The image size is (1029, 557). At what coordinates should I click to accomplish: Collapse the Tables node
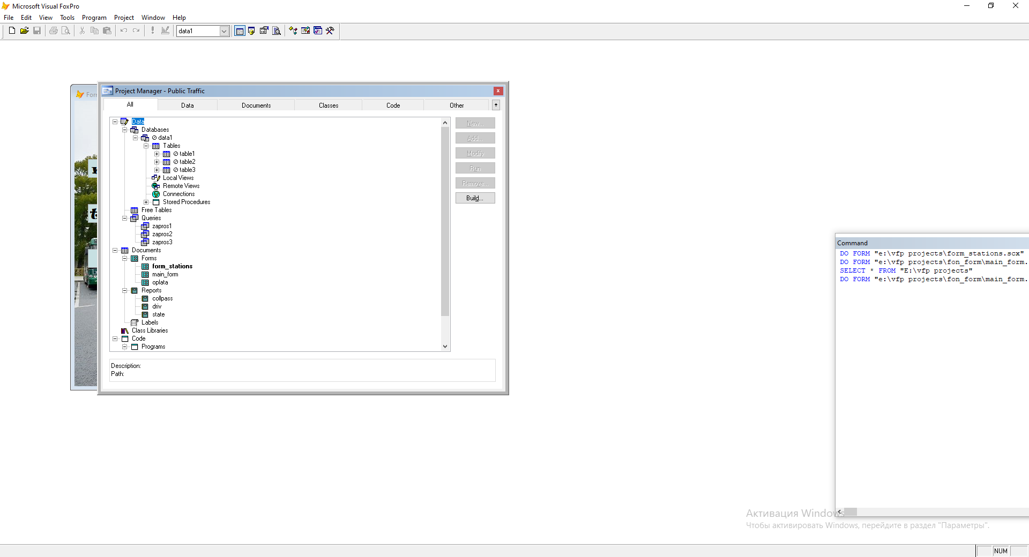coord(146,146)
